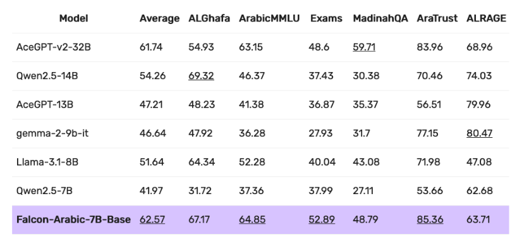The width and height of the screenshot is (517, 239).
Task: Click the underlined 59.71 MadinahQA score
Action: (x=364, y=47)
